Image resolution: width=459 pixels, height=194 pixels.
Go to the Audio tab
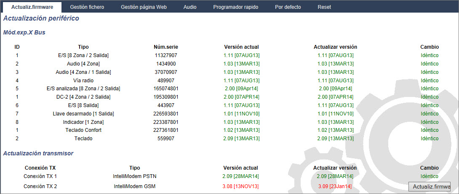(190, 7)
